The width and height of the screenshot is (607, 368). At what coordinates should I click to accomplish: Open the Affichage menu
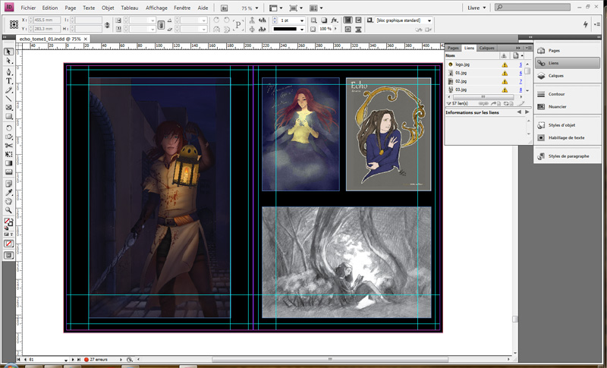(156, 8)
